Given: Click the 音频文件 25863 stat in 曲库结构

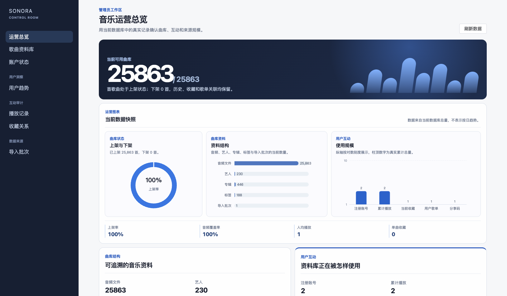Looking at the screenshot, I should (x=116, y=287).
